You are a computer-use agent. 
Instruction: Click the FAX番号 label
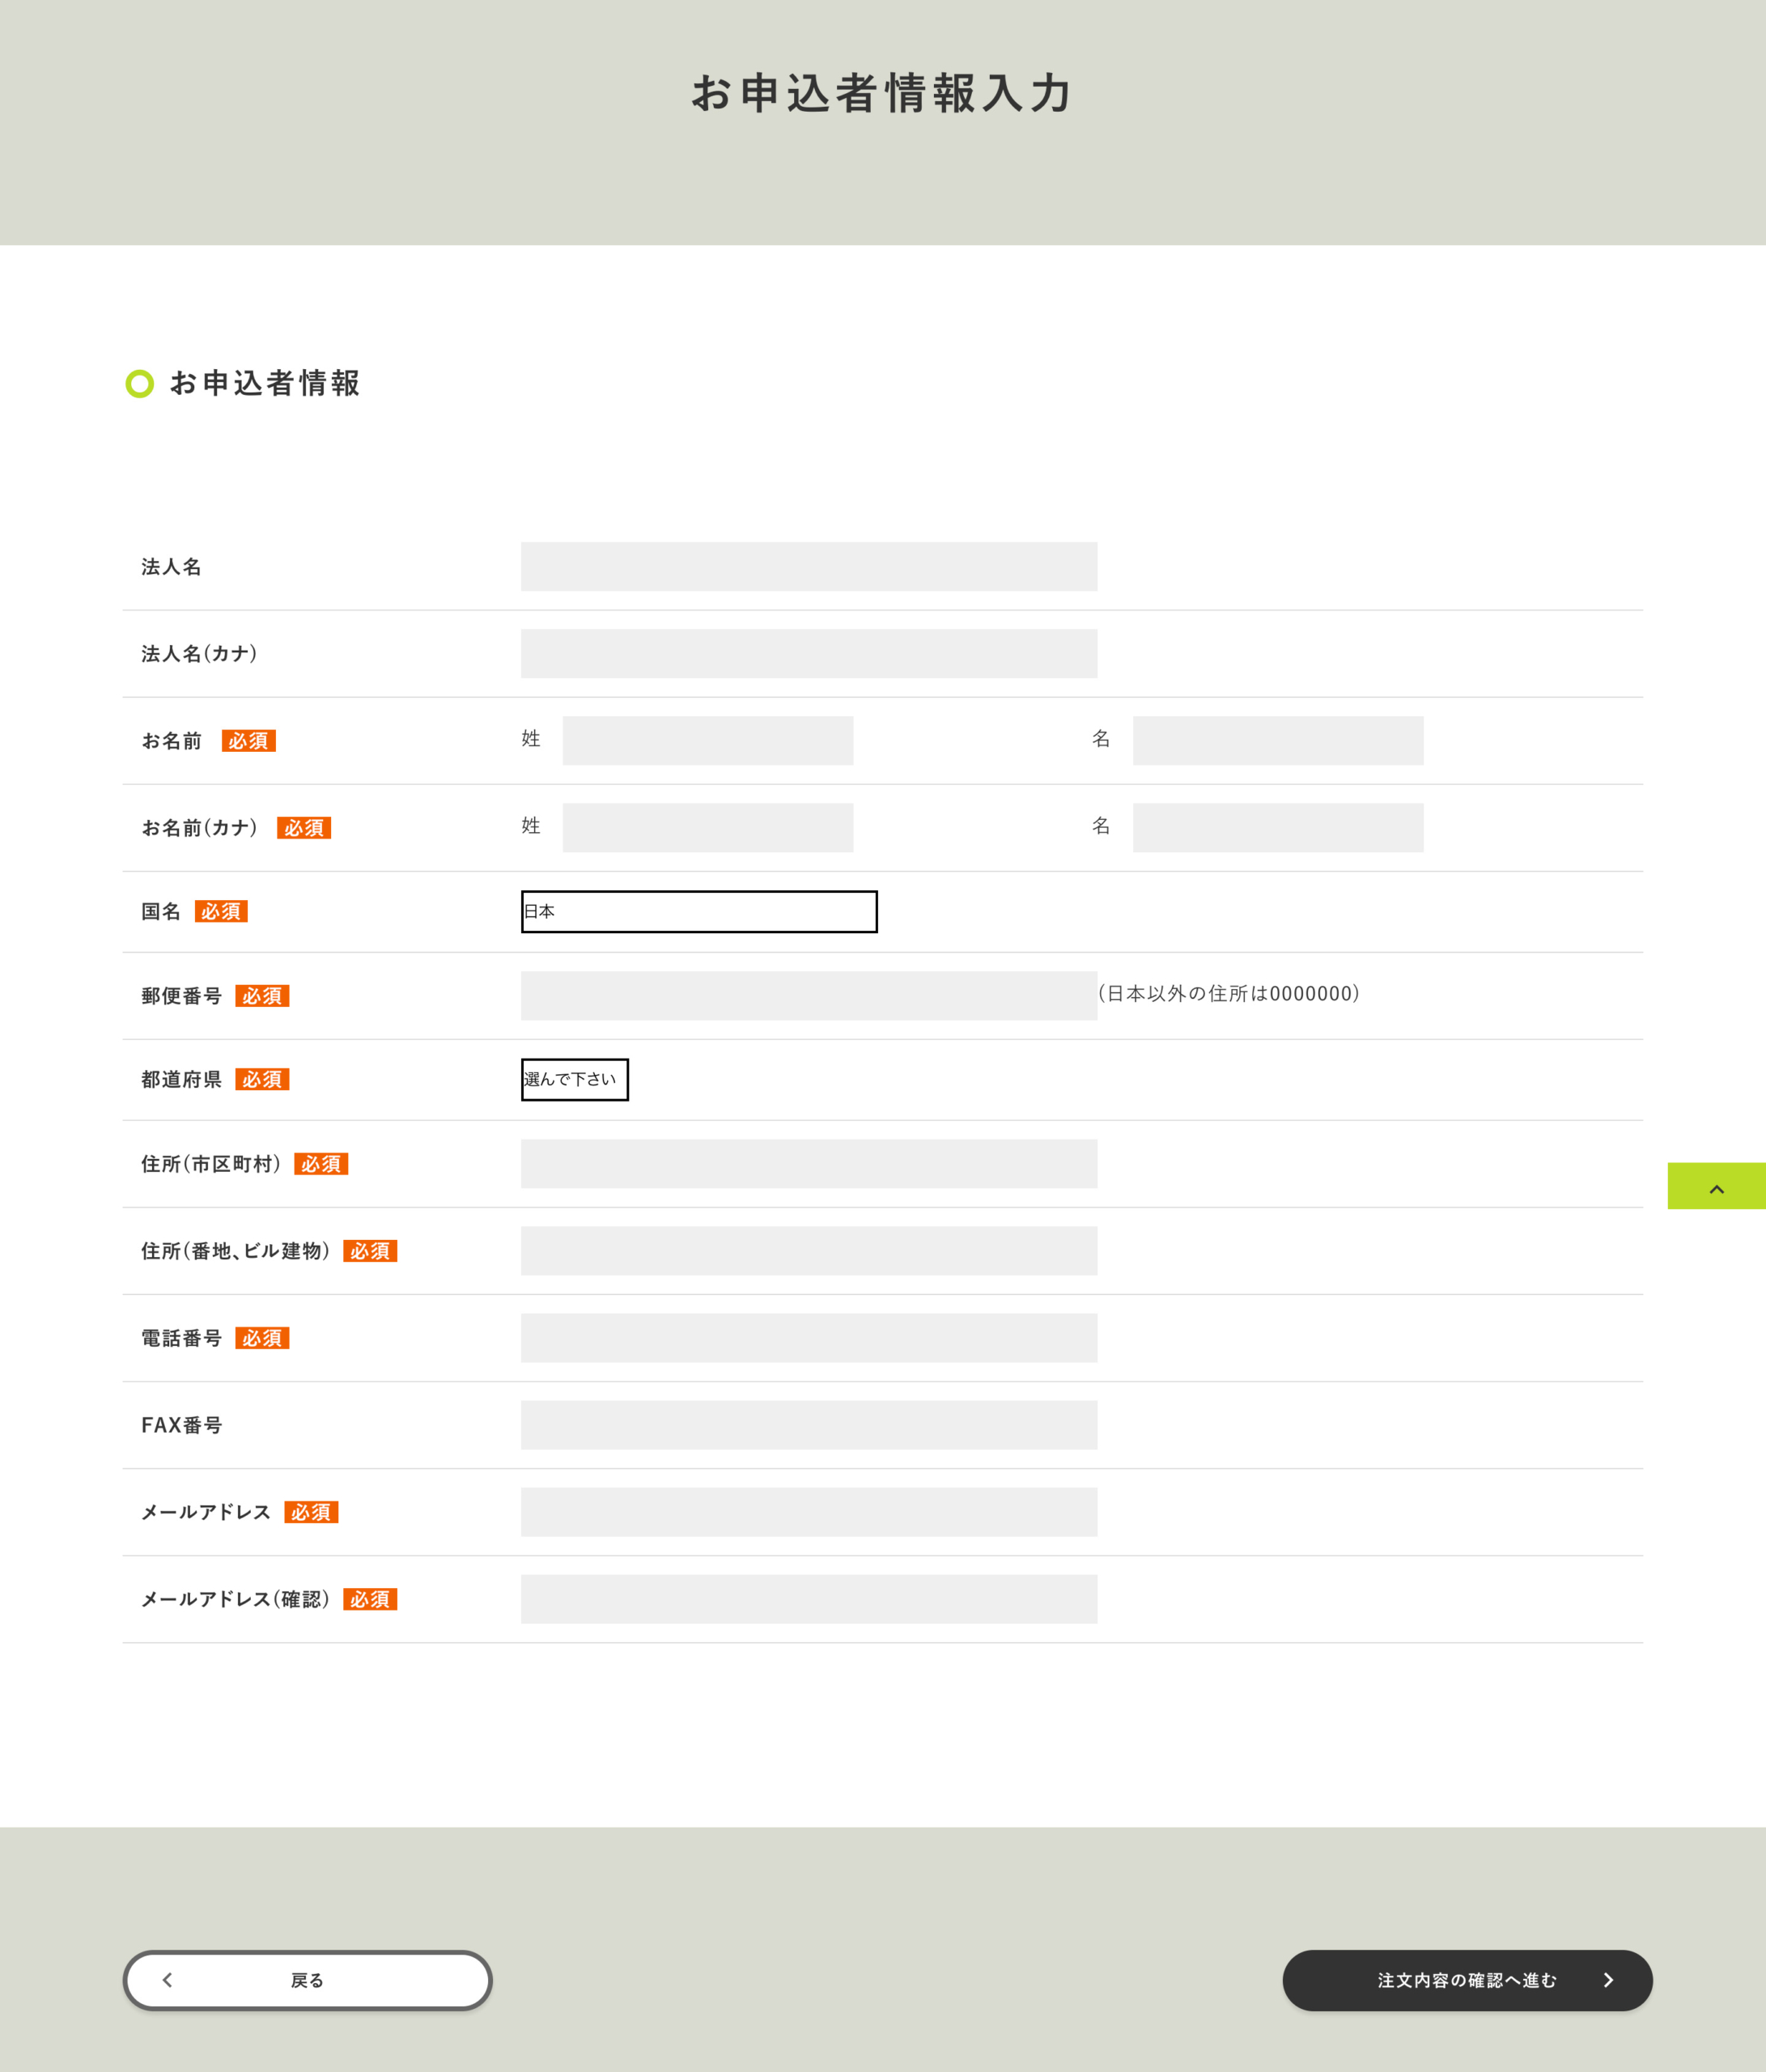pos(182,1425)
